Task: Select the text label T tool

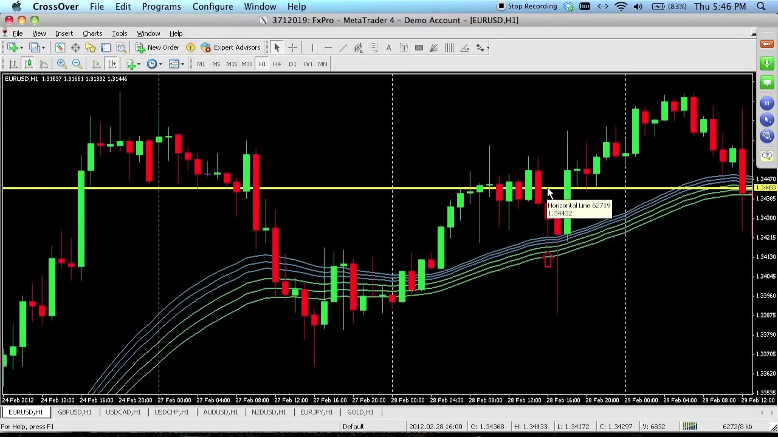Action: [x=404, y=48]
